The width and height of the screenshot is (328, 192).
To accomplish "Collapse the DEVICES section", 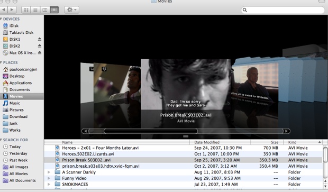I will (x=1, y=19).
